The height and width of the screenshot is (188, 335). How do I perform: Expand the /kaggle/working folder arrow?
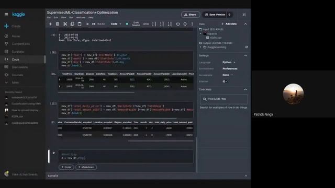pos(200,47)
